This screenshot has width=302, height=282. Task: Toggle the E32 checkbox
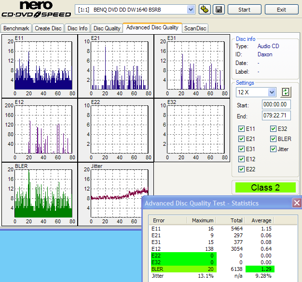[273, 129]
